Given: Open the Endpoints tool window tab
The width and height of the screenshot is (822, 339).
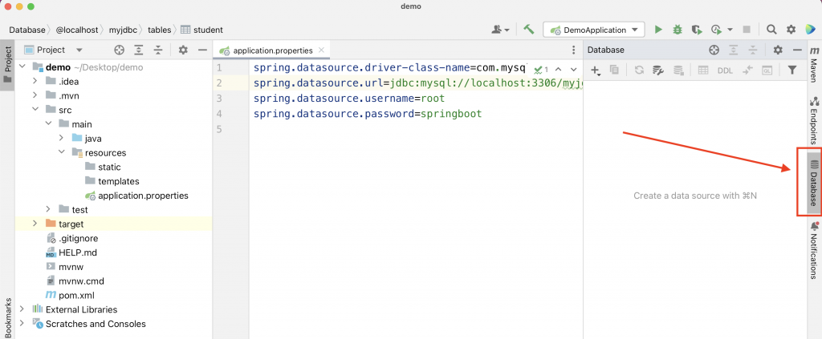Looking at the screenshot, I should coord(815,119).
